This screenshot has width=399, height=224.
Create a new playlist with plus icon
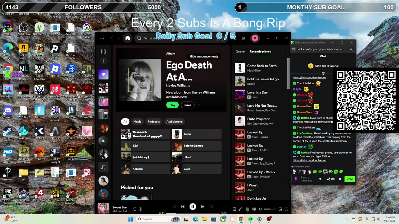[103, 61]
